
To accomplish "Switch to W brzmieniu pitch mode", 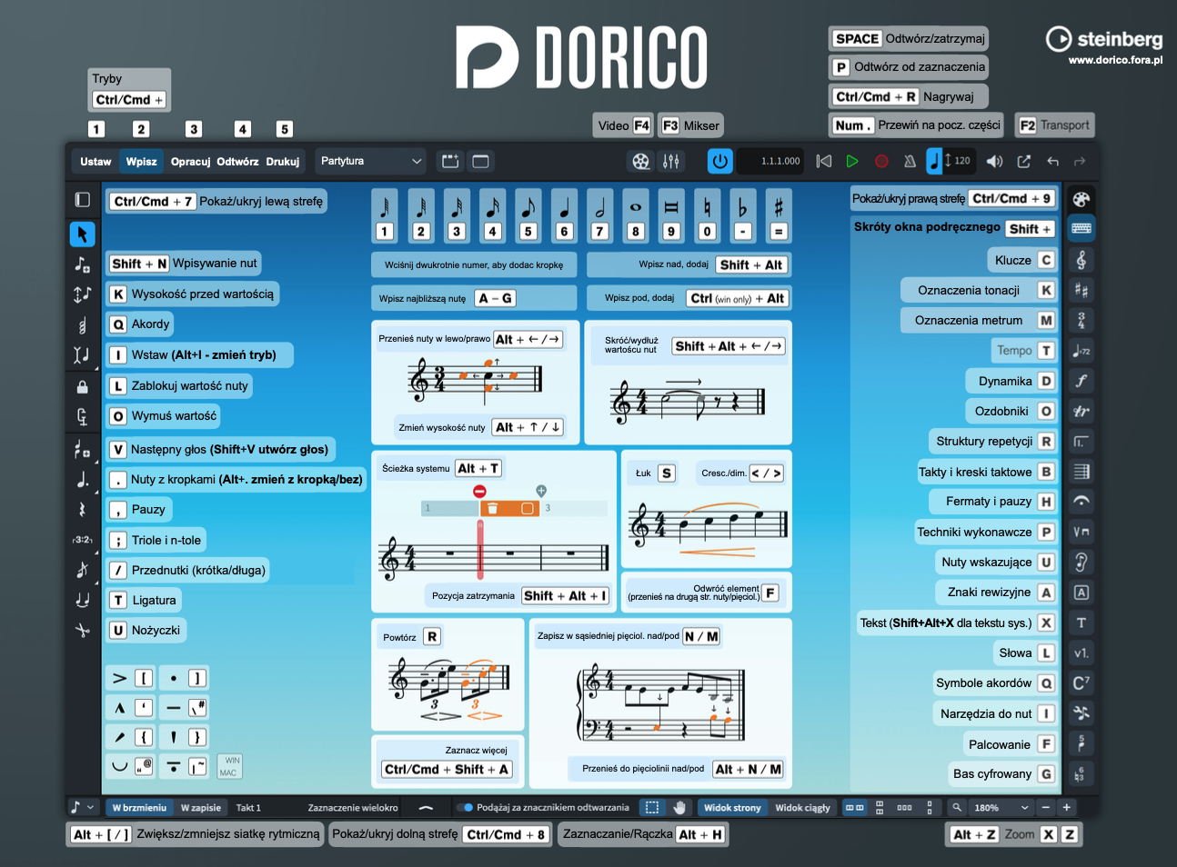I will tap(139, 807).
